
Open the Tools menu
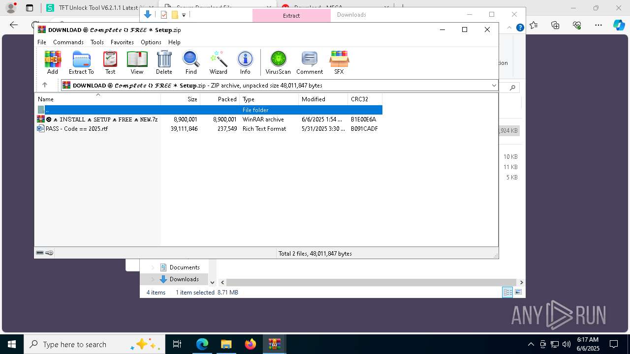pos(97,42)
